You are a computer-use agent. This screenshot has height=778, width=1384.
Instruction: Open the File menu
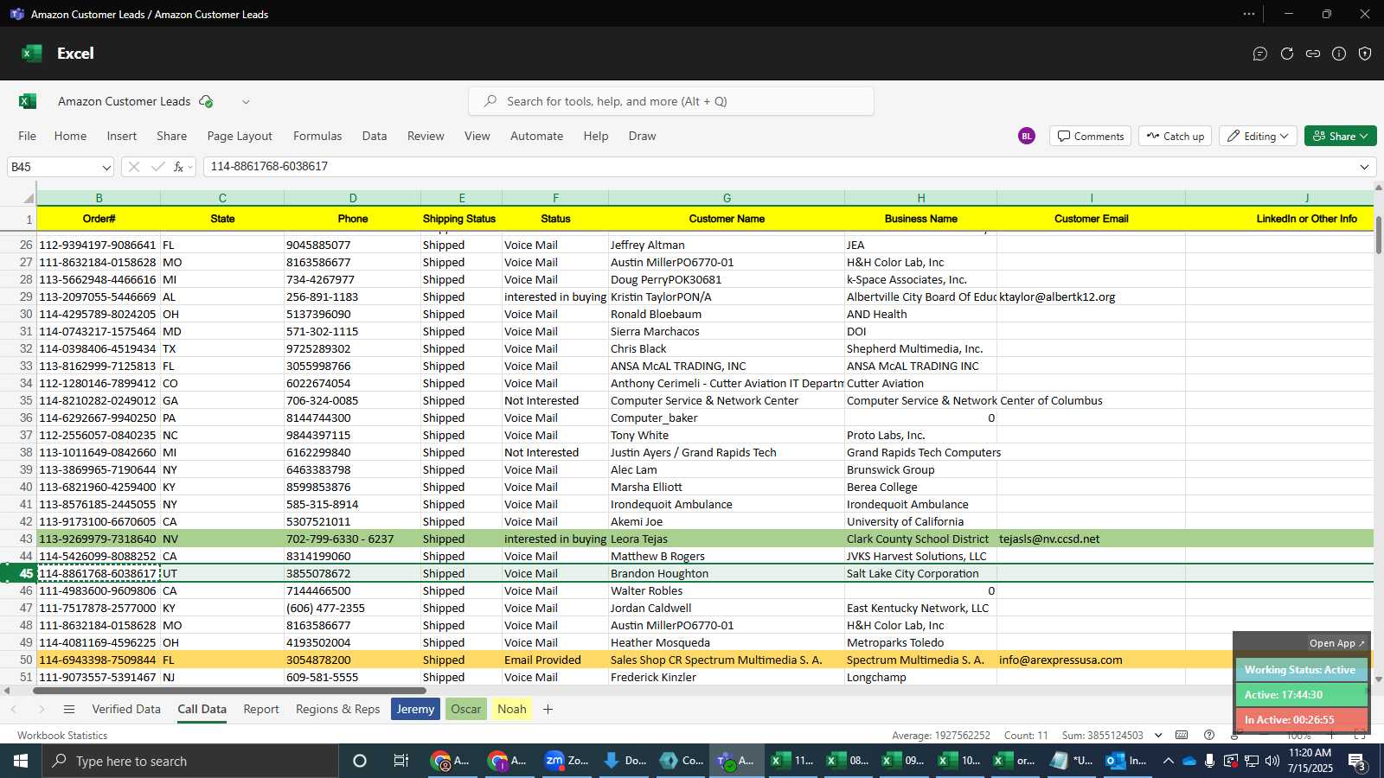(28, 136)
